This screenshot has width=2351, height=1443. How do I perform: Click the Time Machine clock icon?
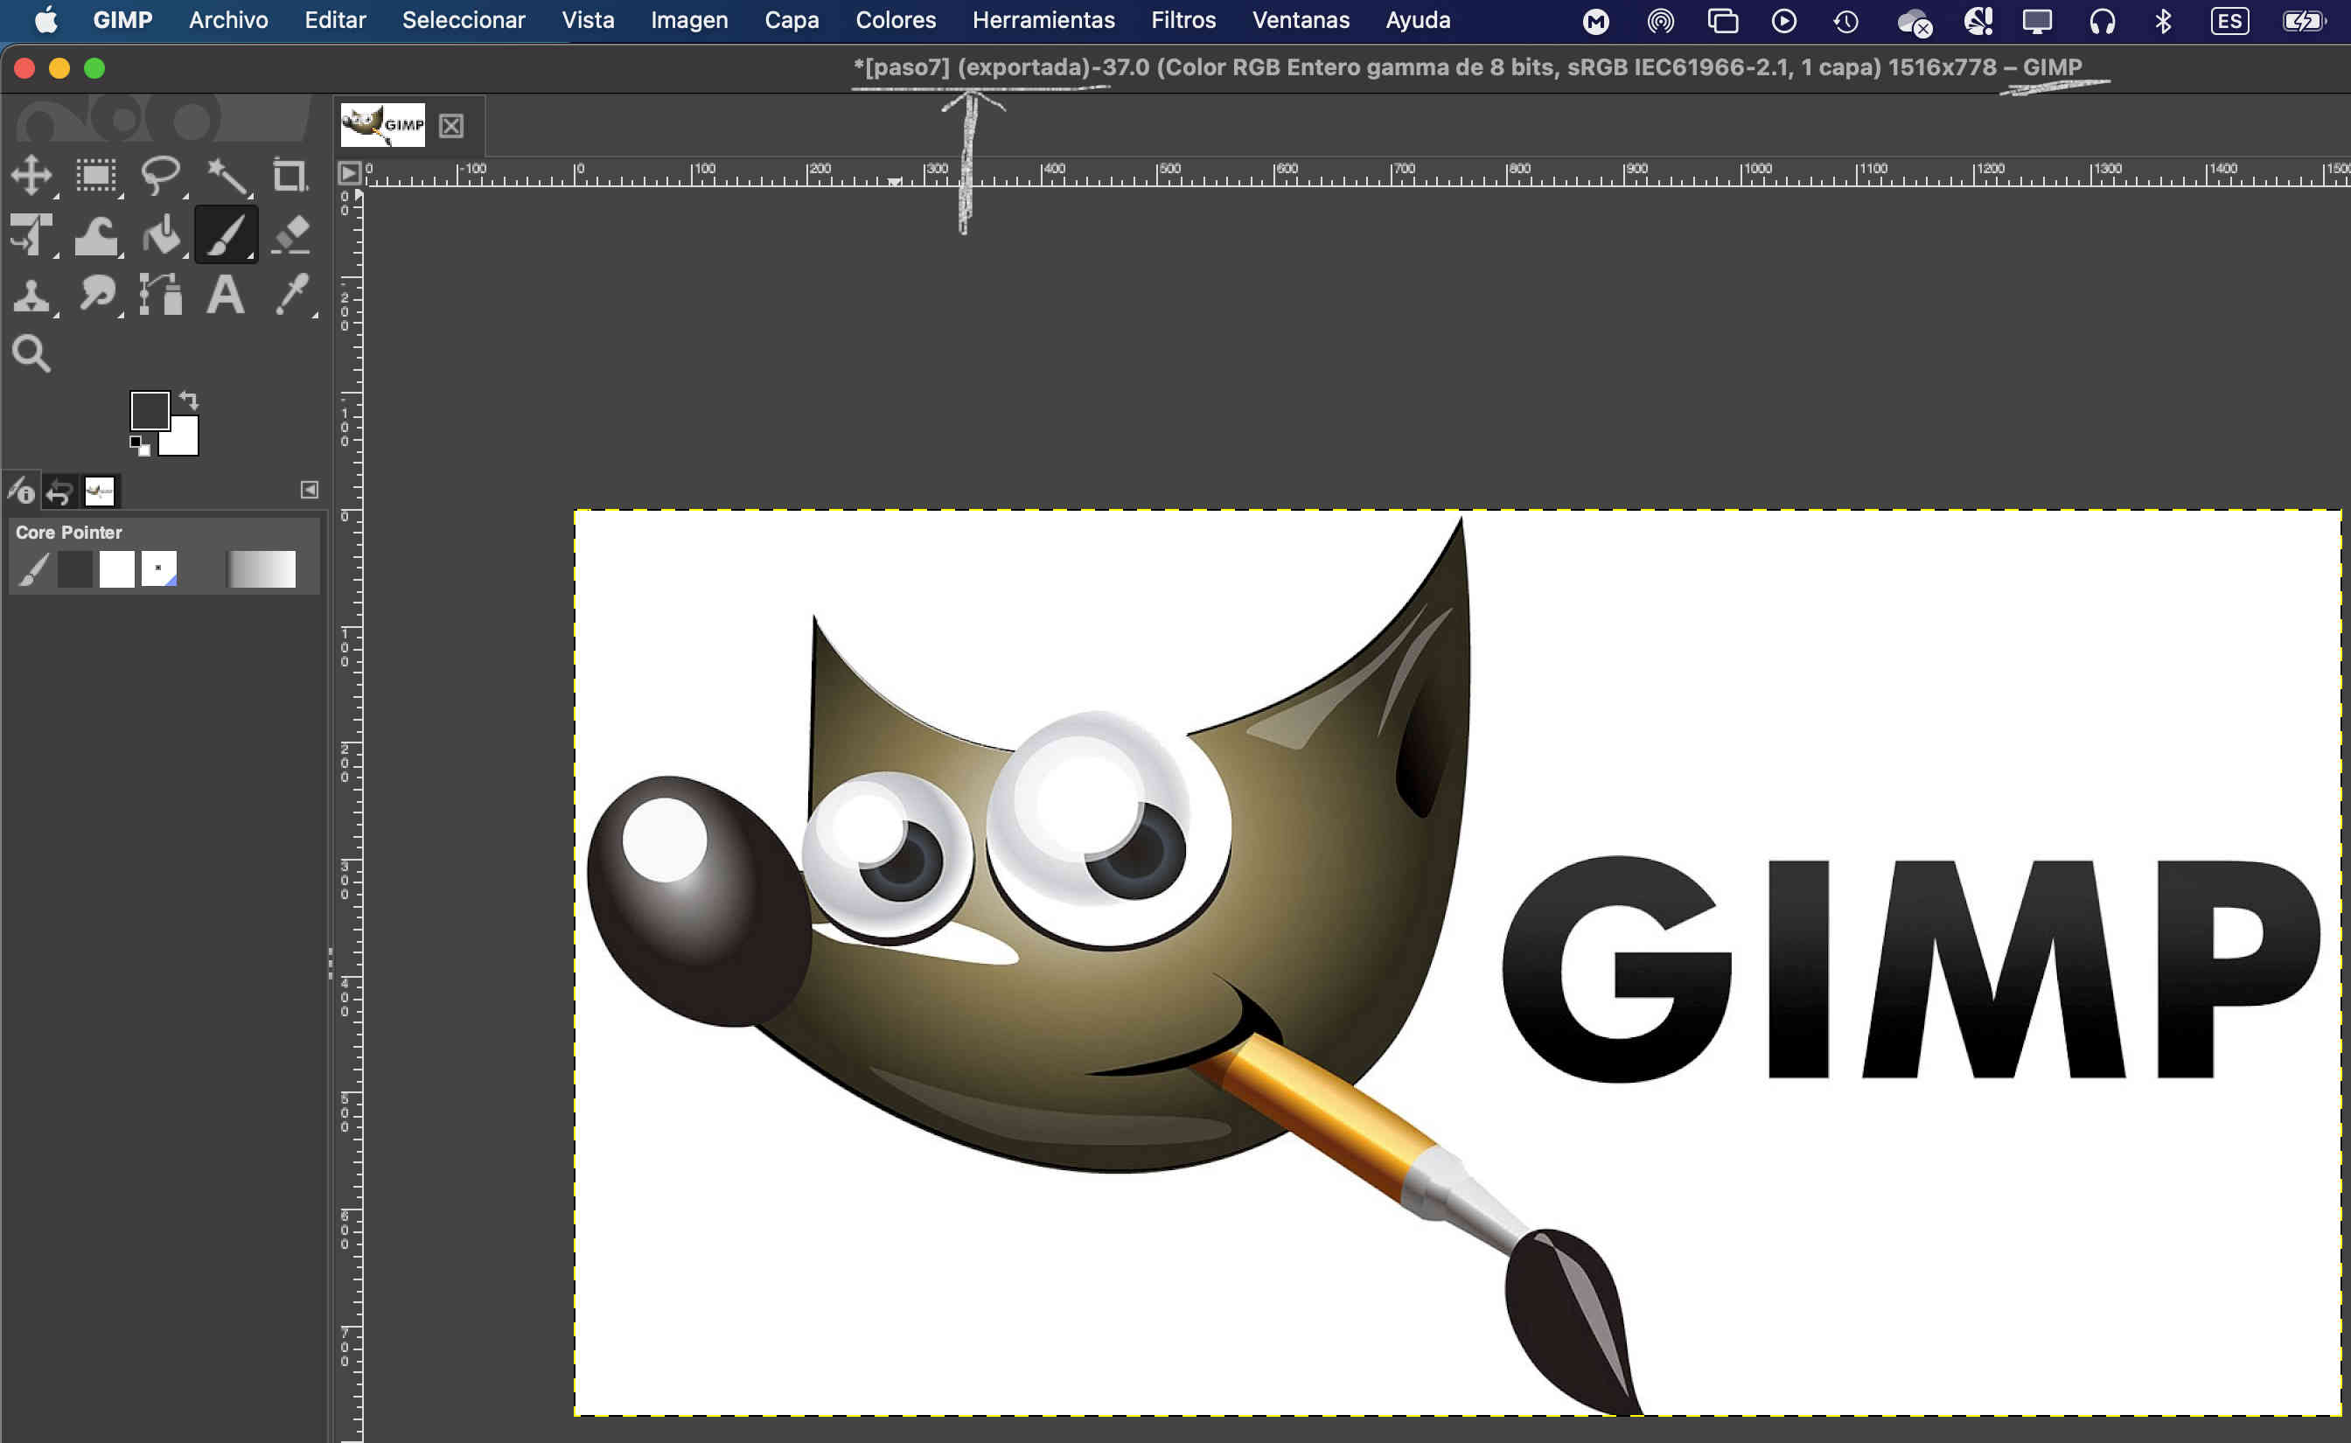point(1845,21)
